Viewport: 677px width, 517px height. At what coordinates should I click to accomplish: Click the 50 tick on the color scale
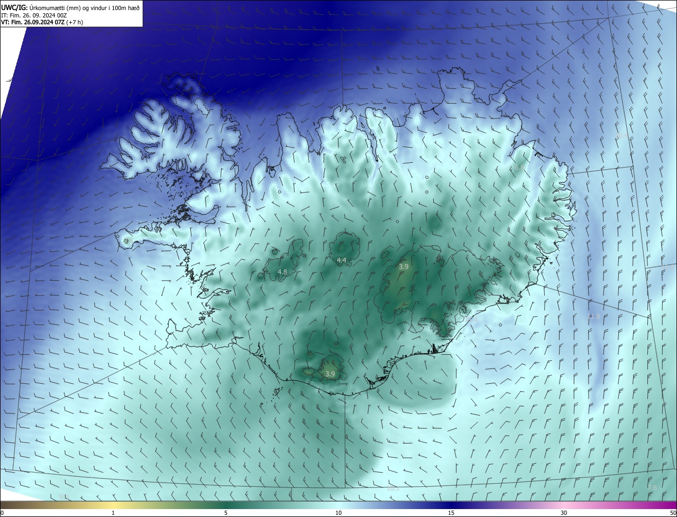672,513
